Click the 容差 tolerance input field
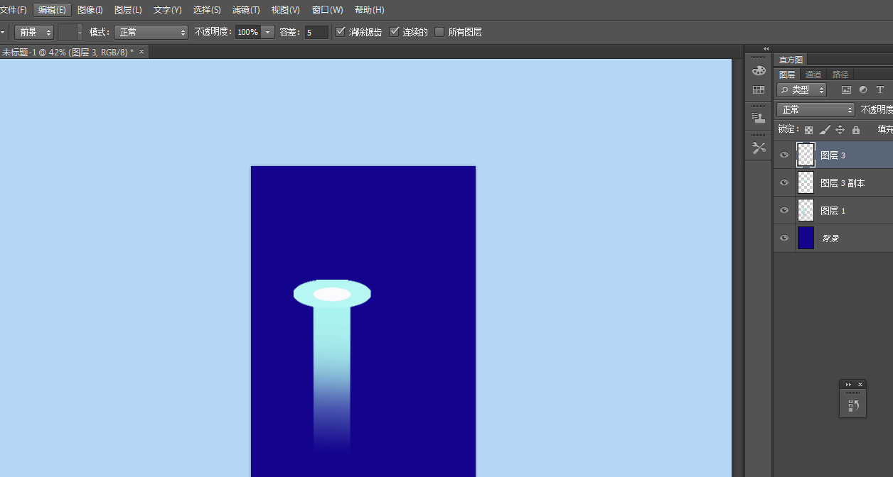 pyautogui.click(x=316, y=32)
